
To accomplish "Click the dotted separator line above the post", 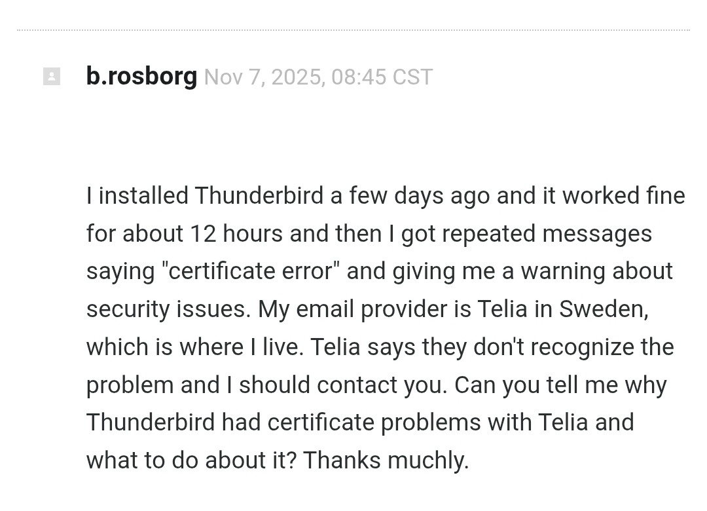I will point(353,29).
